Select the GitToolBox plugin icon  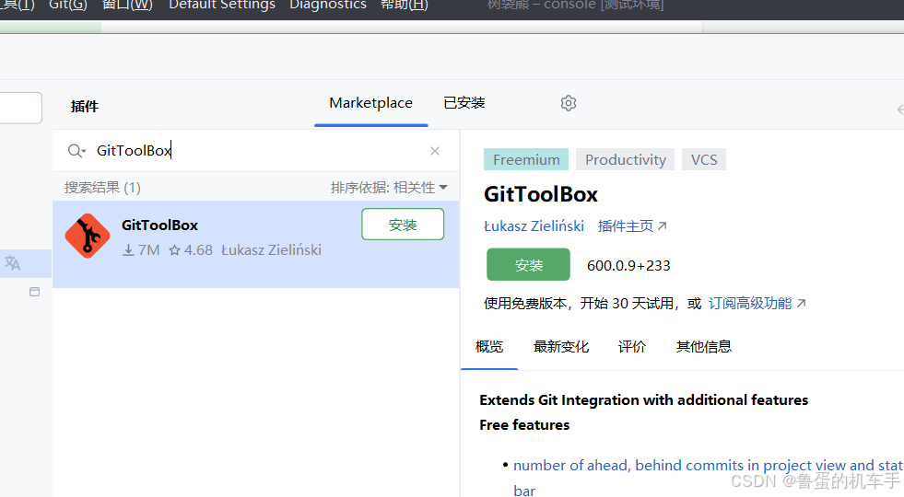tap(88, 236)
